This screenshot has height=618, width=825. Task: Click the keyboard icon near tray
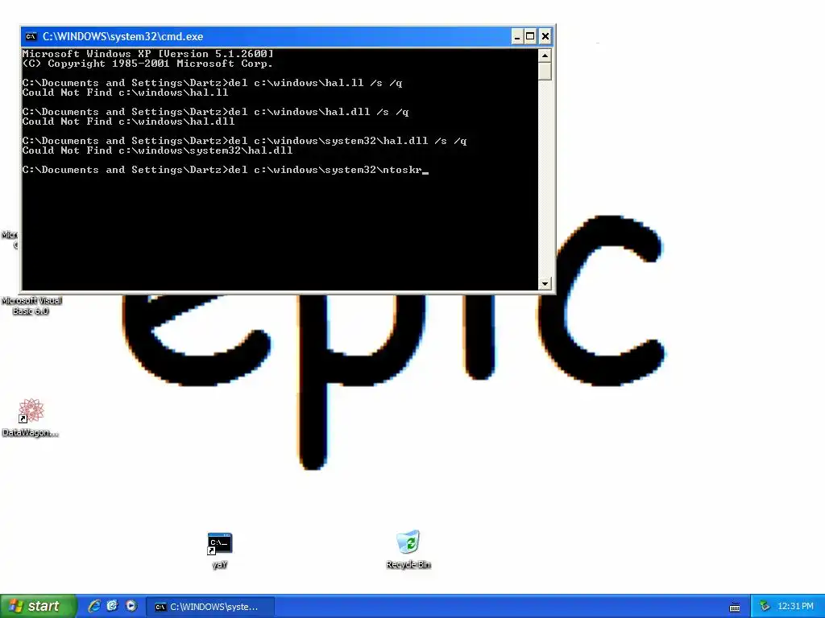(x=735, y=607)
